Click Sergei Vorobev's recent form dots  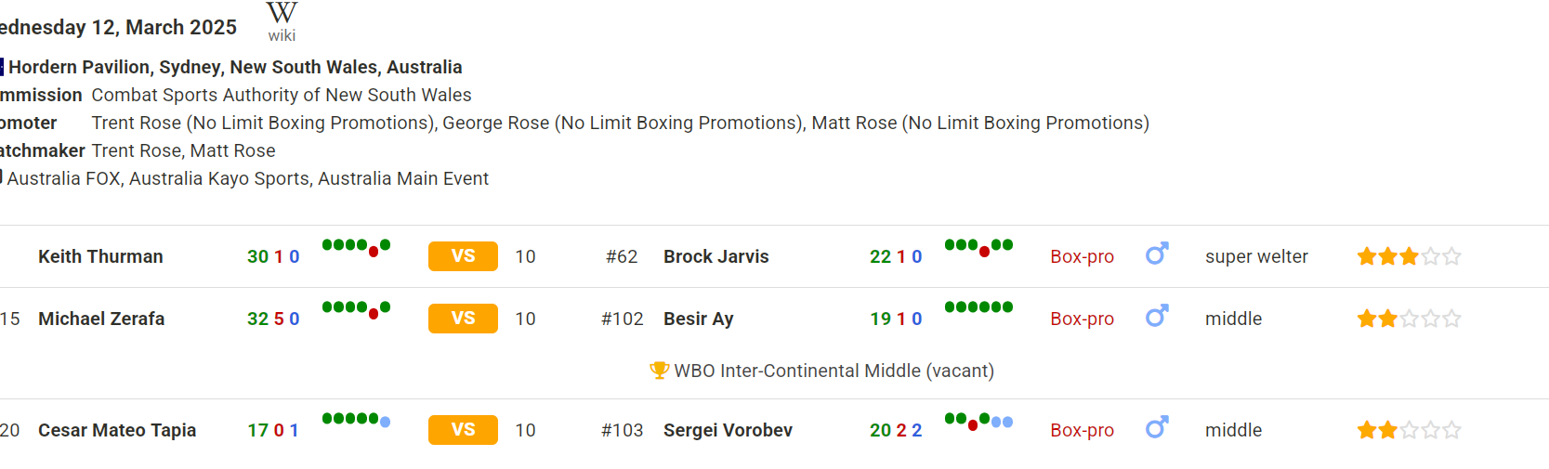click(x=978, y=421)
